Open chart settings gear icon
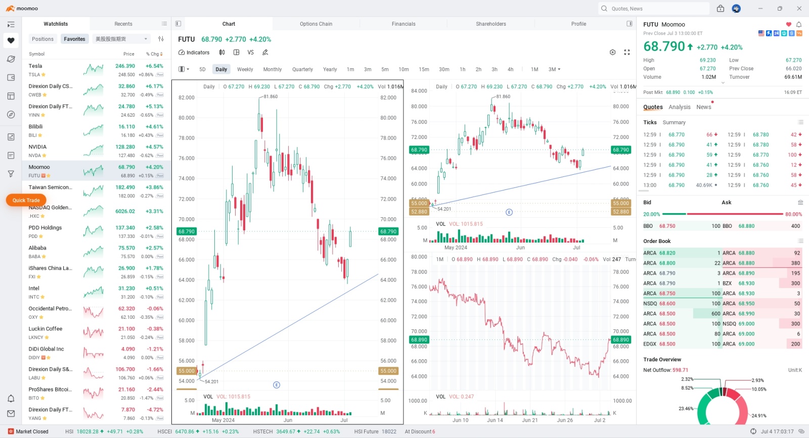This screenshot has width=809, height=438. click(x=612, y=52)
